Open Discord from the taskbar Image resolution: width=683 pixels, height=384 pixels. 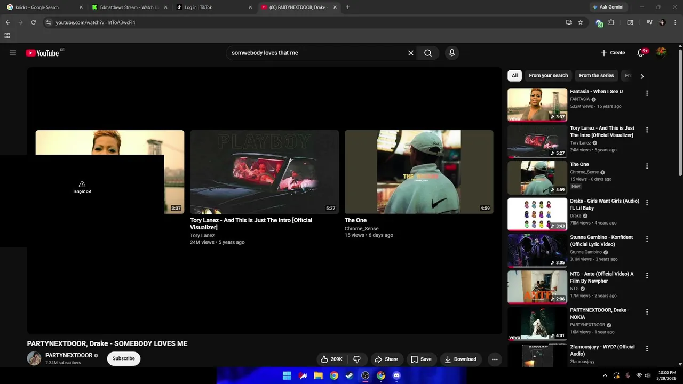point(396,375)
